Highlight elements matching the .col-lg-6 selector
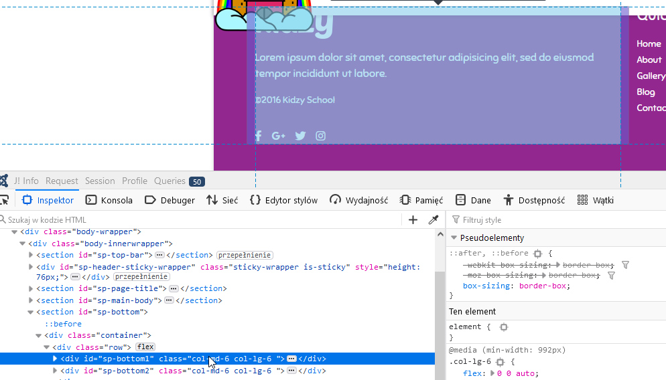 pyautogui.click(x=499, y=362)
